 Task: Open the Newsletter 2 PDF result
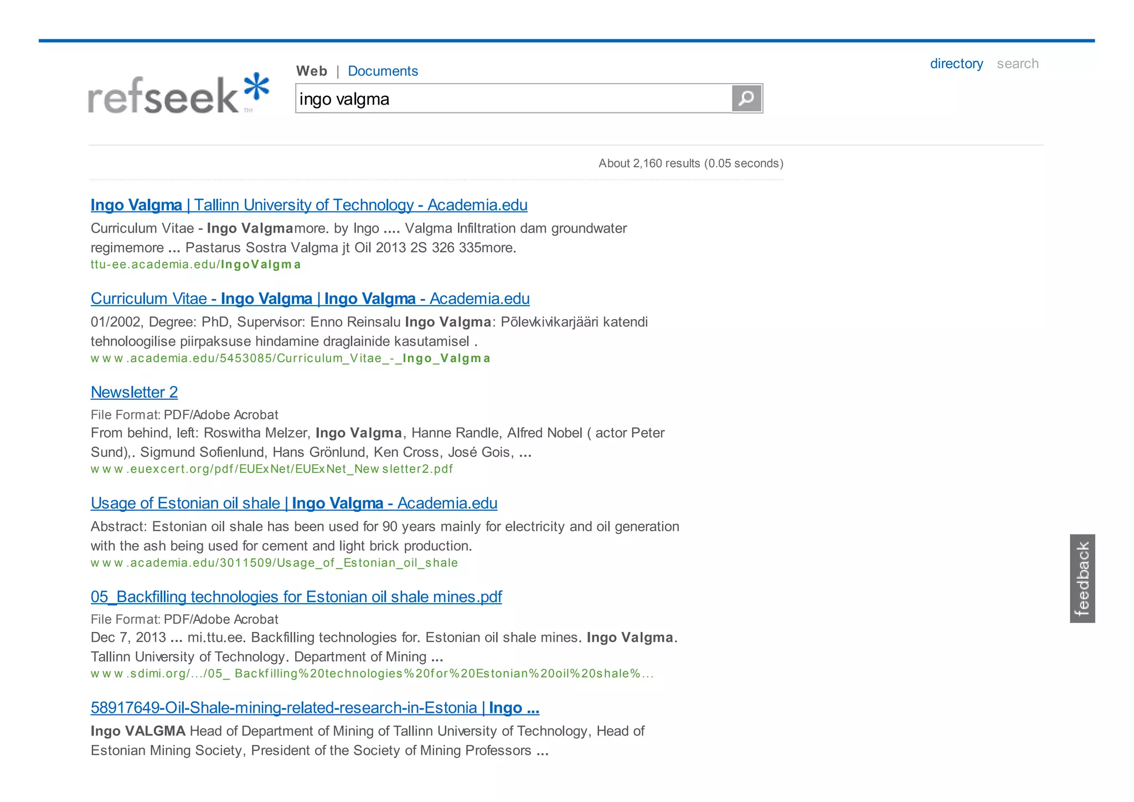pyautogui.click(x=134, y=392)
